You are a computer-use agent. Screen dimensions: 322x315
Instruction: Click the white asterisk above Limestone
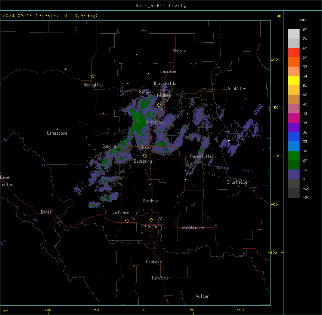pos(57,129)
